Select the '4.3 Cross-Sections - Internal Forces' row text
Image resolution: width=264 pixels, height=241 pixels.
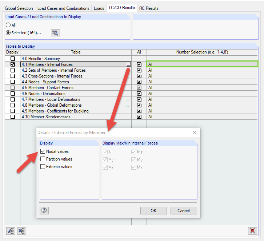pos(52,76)
